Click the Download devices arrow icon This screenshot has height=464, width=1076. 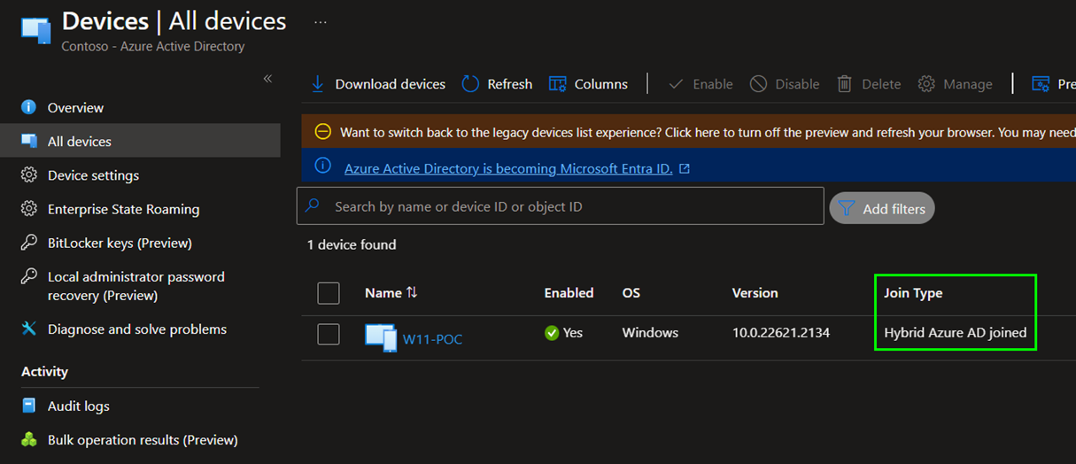[317, 84]
